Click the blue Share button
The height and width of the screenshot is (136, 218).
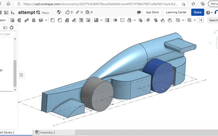coord(198,12)
